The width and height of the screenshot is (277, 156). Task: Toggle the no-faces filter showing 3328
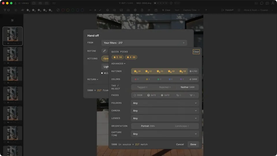138,95
